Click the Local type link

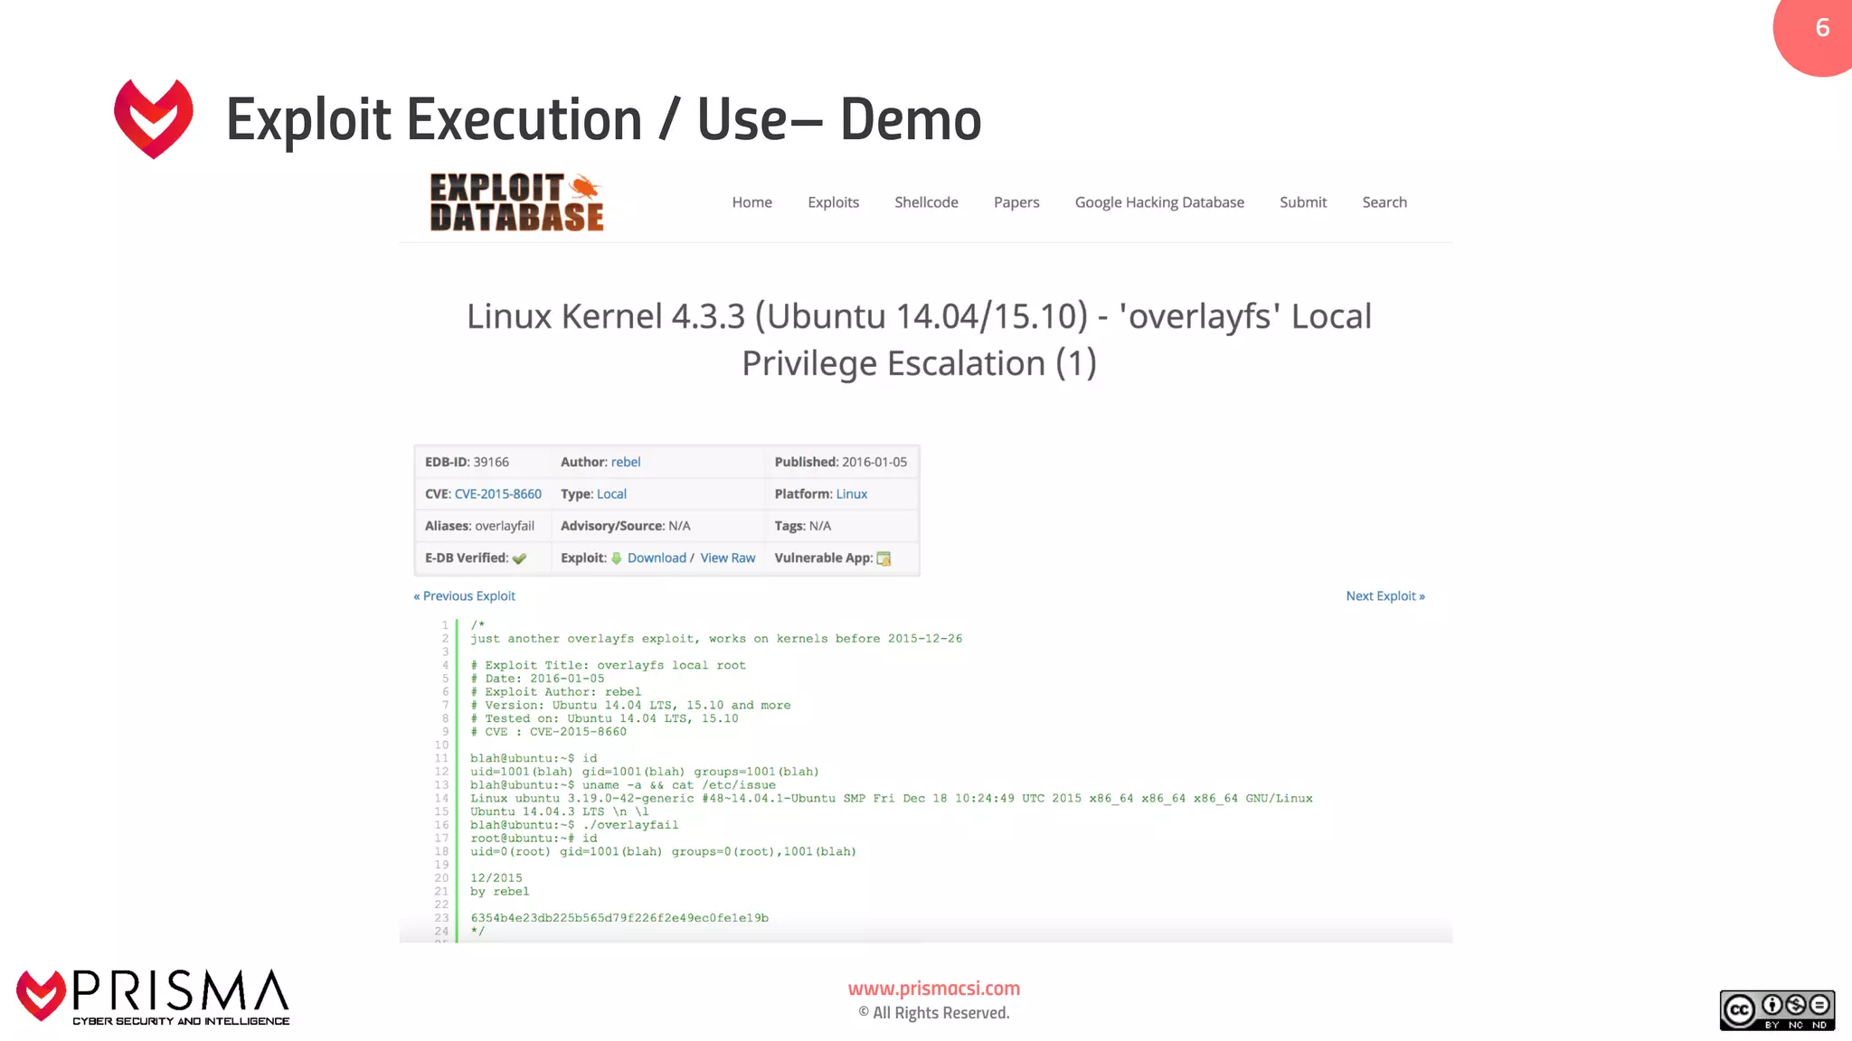611,494
